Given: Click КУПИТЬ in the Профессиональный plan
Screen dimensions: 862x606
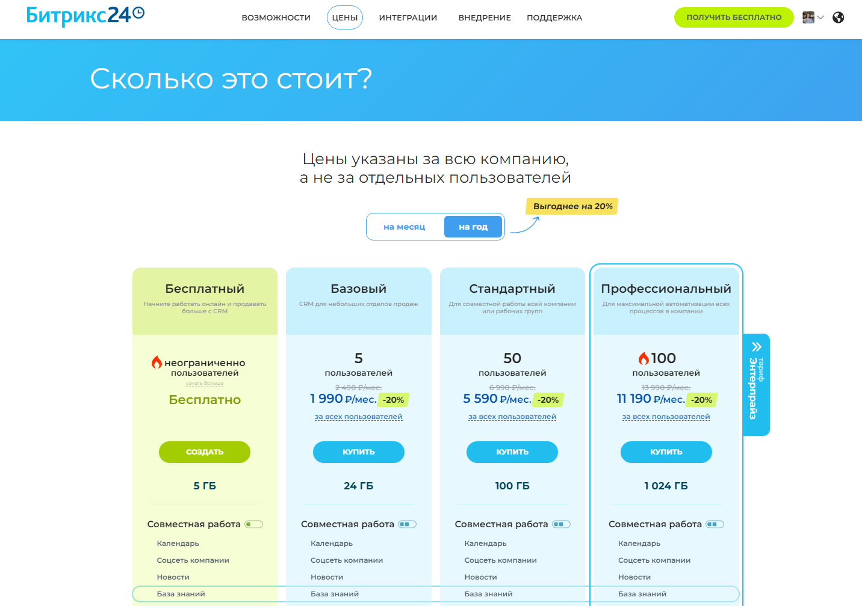Looking at the screenshot, I should [666, 452].
